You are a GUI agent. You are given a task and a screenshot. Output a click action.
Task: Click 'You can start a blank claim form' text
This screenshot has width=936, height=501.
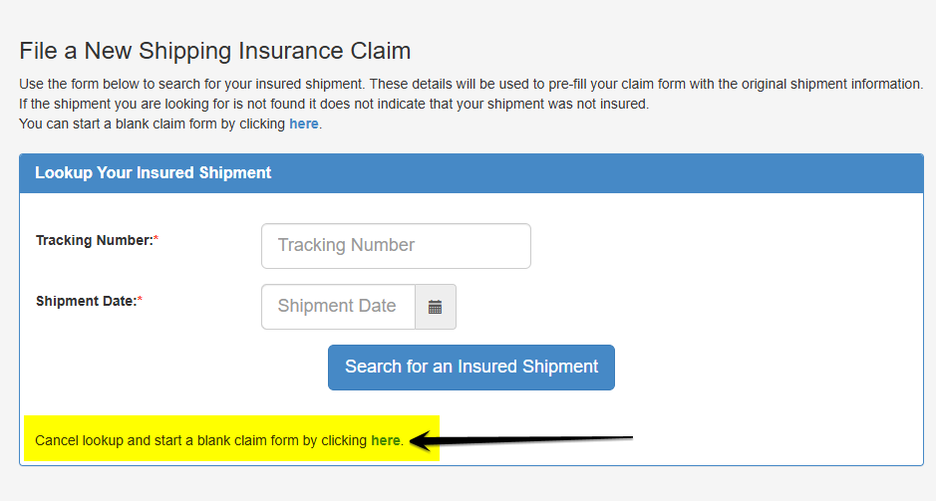point(150,125)
